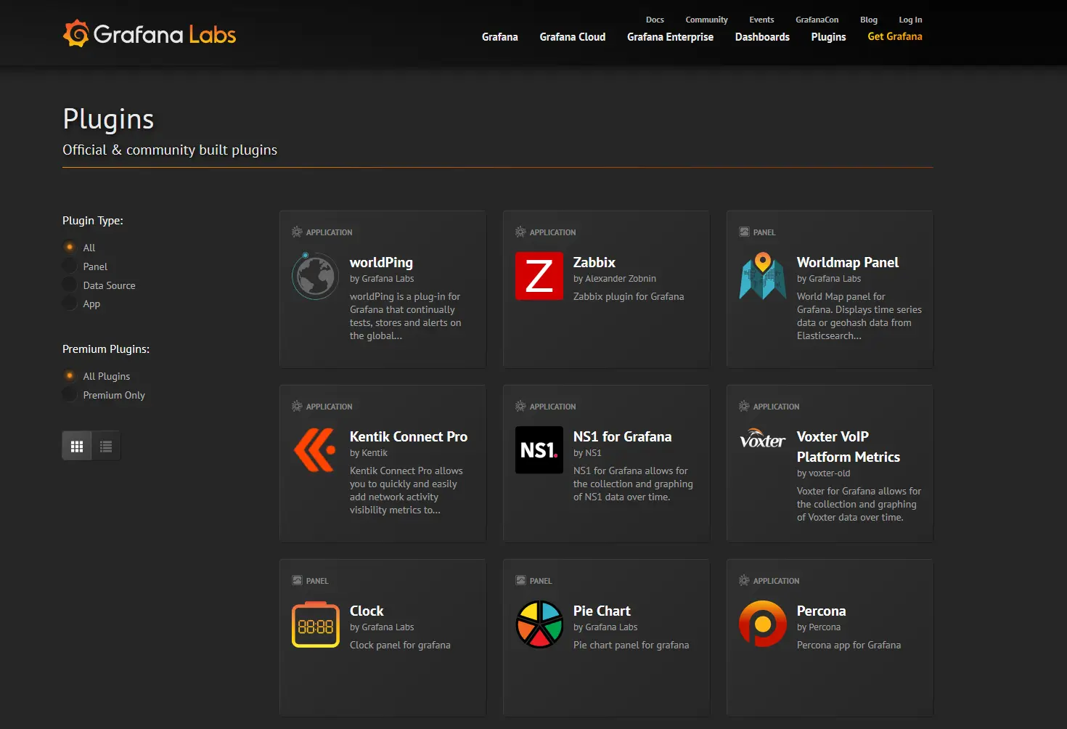Open the Pie Chart plugin title
This screenshot has height=729, width=1067.
click(602, 611)
